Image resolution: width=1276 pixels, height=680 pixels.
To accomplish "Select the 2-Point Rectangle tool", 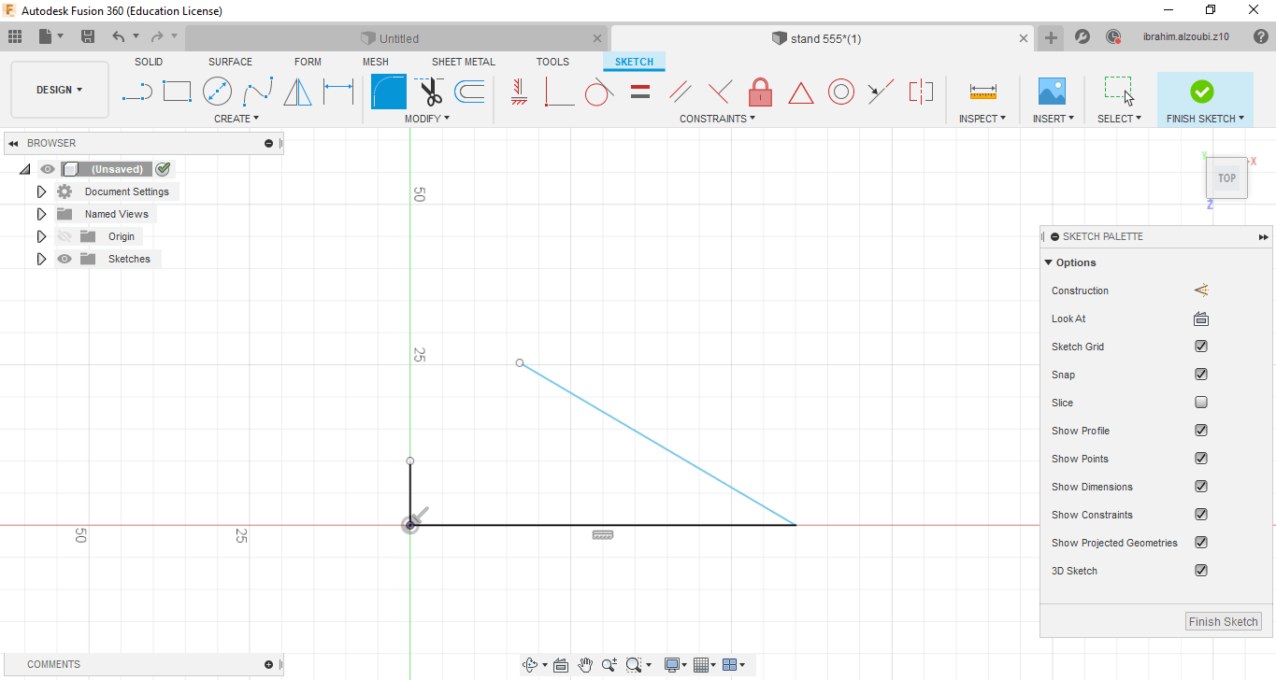I will click(x=177, y=92).
